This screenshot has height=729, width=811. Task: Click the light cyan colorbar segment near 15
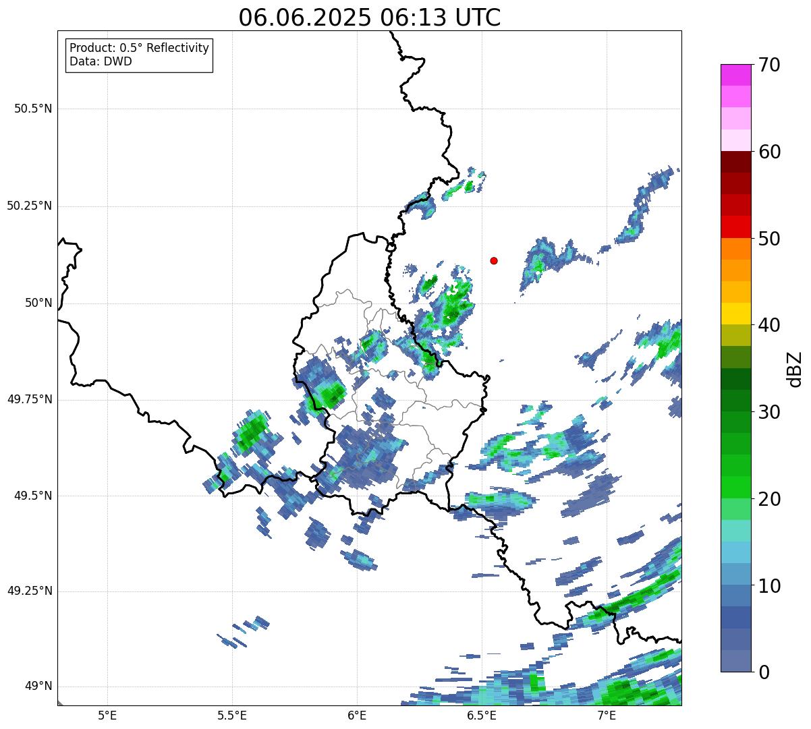[x=735, y=530]
